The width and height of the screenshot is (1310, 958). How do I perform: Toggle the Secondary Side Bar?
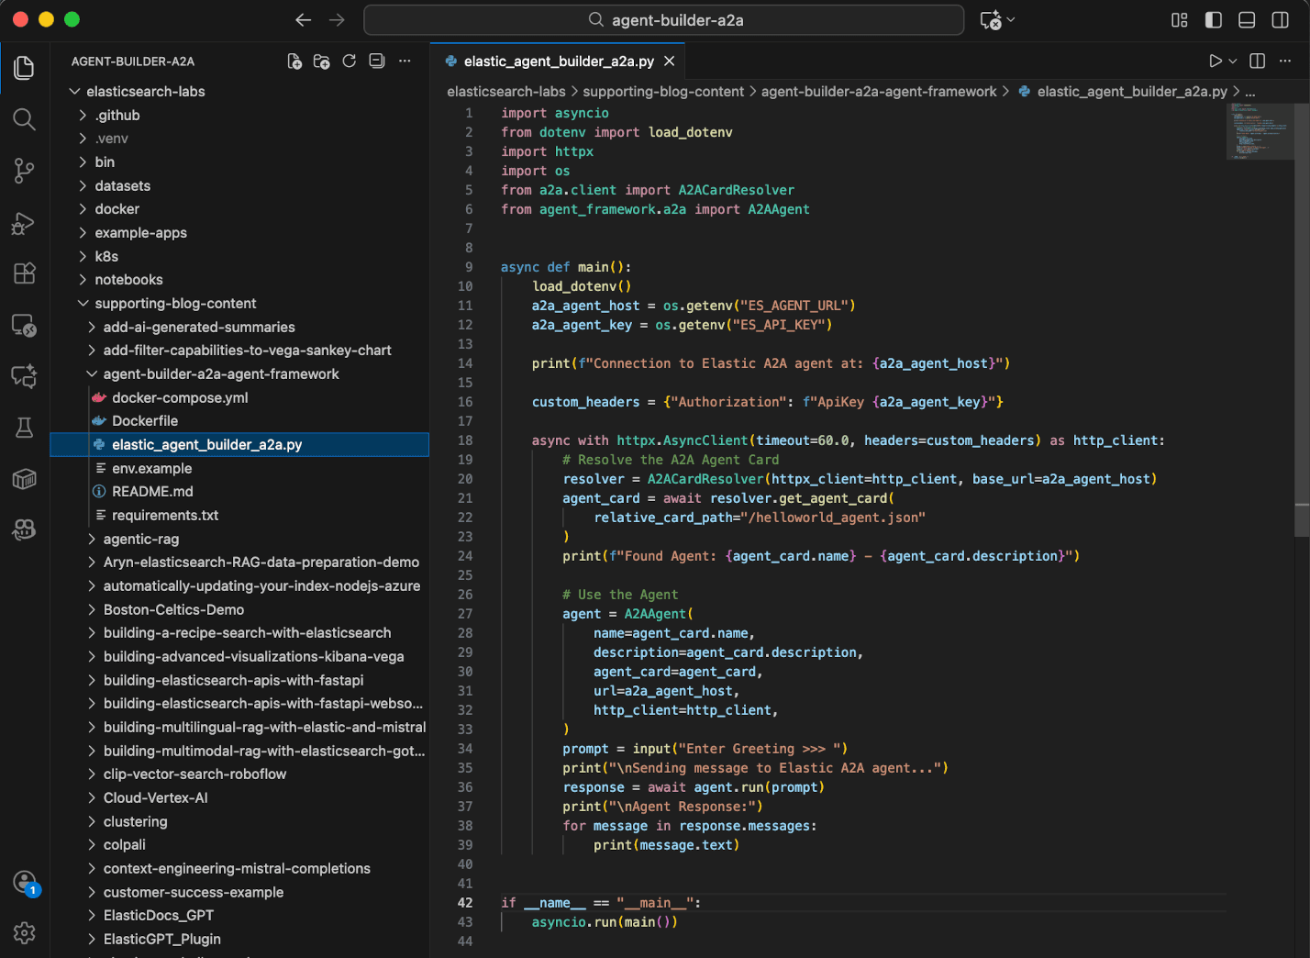pyautogui.click(x=1282, y=19)
